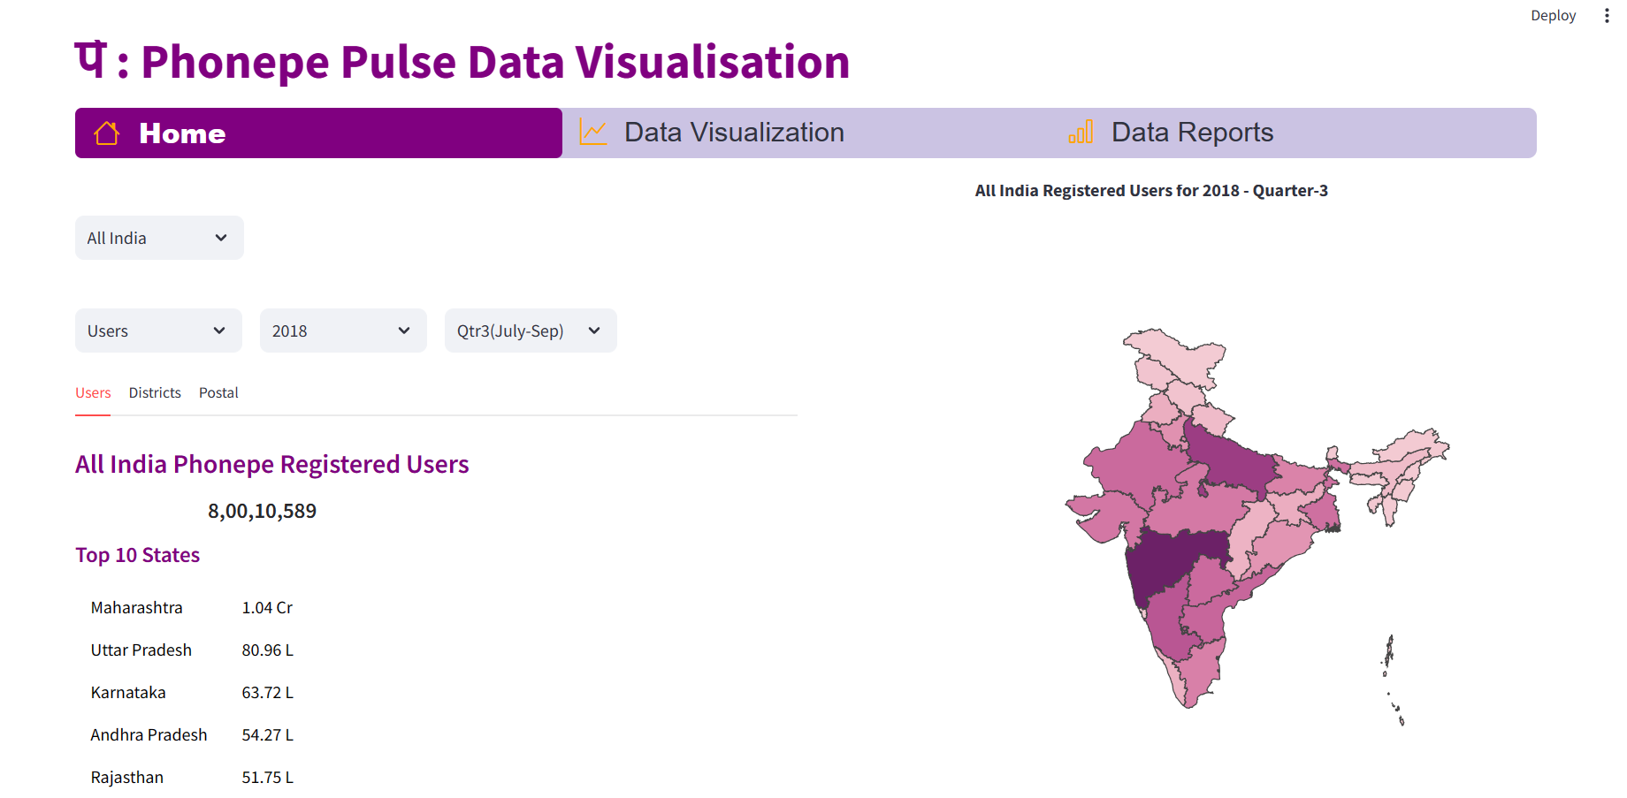1627x798 pixels.
Task: Expand the chevron on the All India selector
Action: click(221, 237)
